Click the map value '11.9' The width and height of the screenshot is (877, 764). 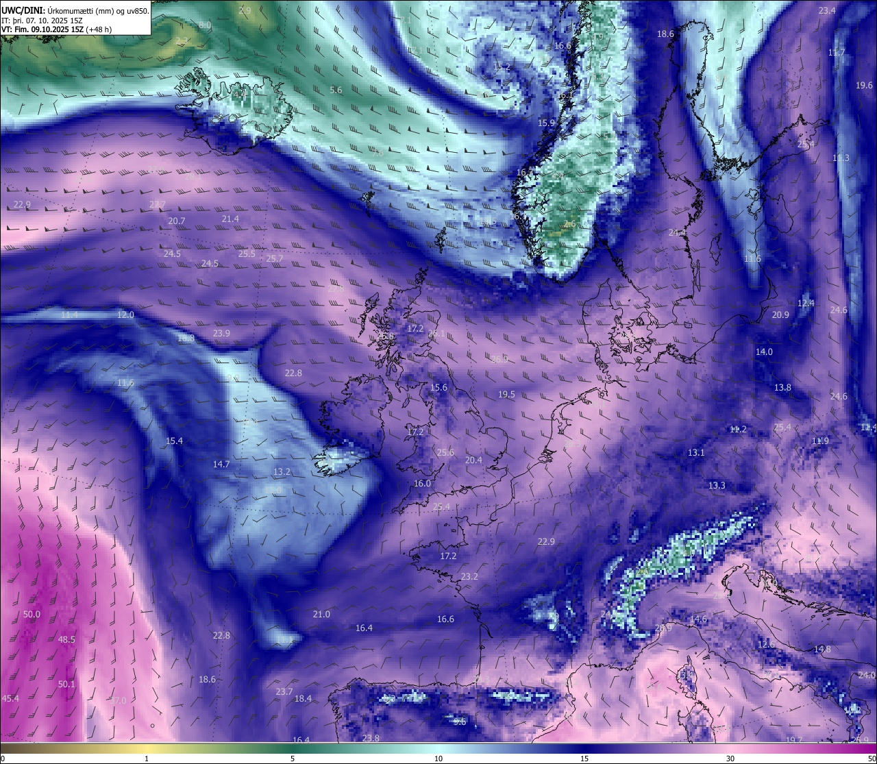tap(820, 441)
